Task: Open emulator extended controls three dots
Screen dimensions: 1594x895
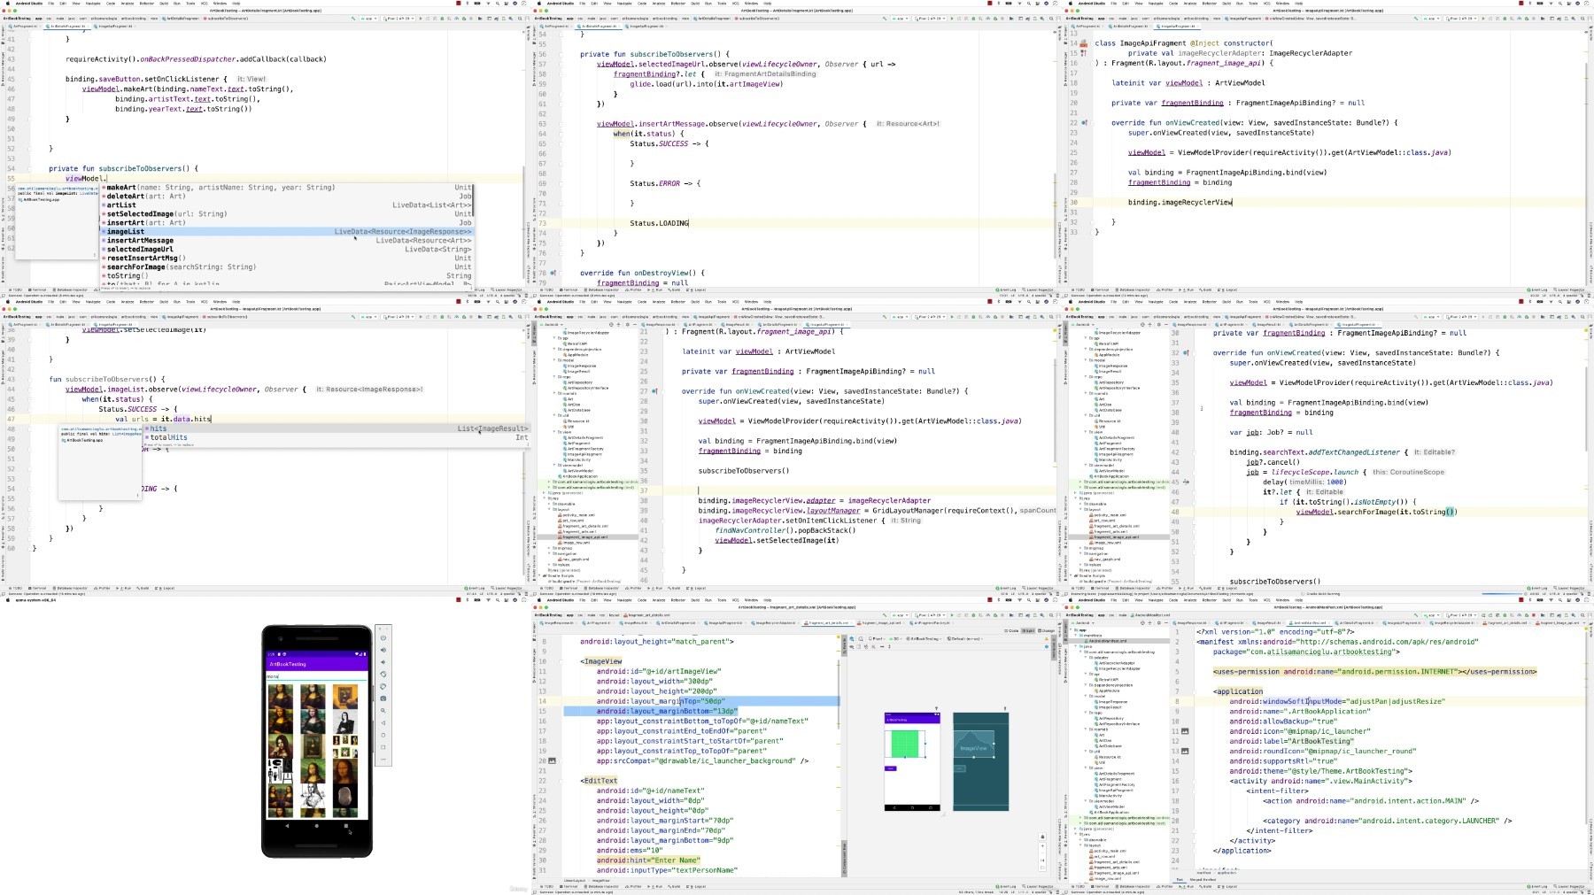Action: point(383,760)
